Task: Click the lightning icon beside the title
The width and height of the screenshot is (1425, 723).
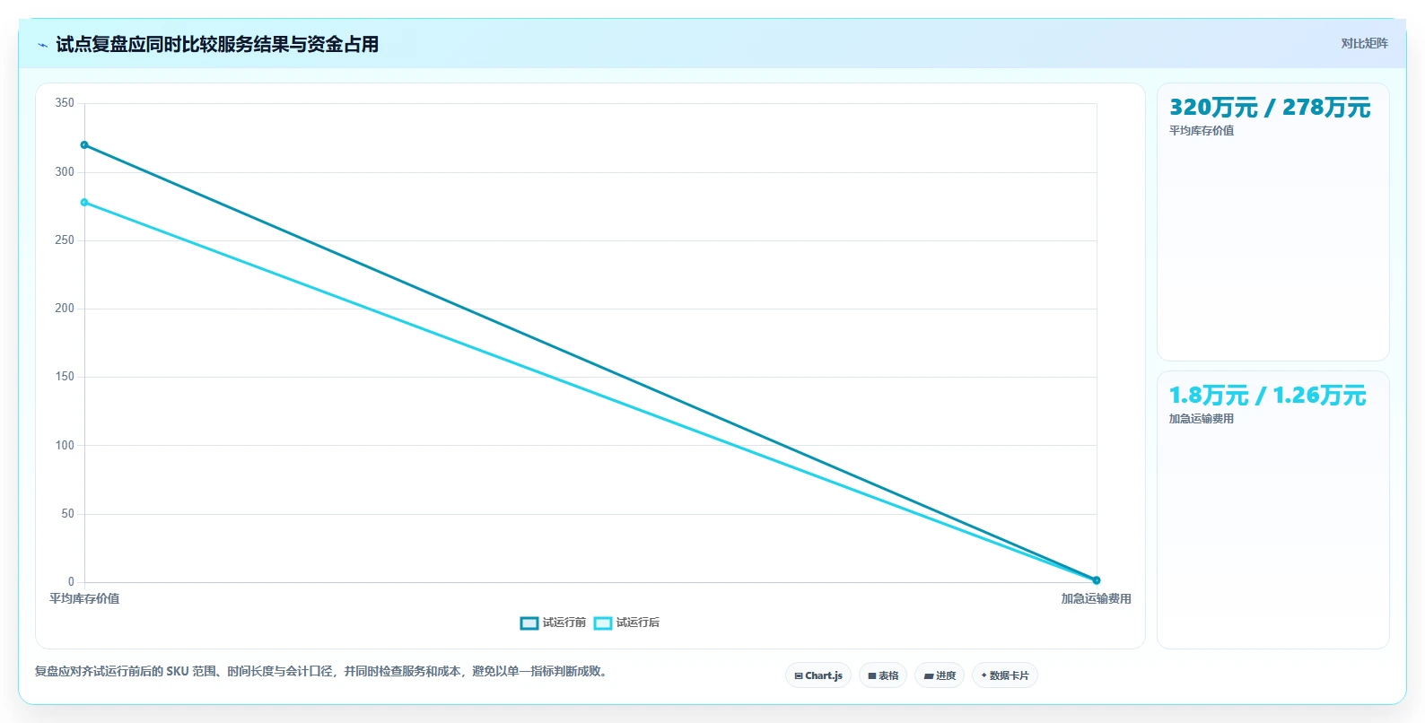Action: (x=42, y=45)
